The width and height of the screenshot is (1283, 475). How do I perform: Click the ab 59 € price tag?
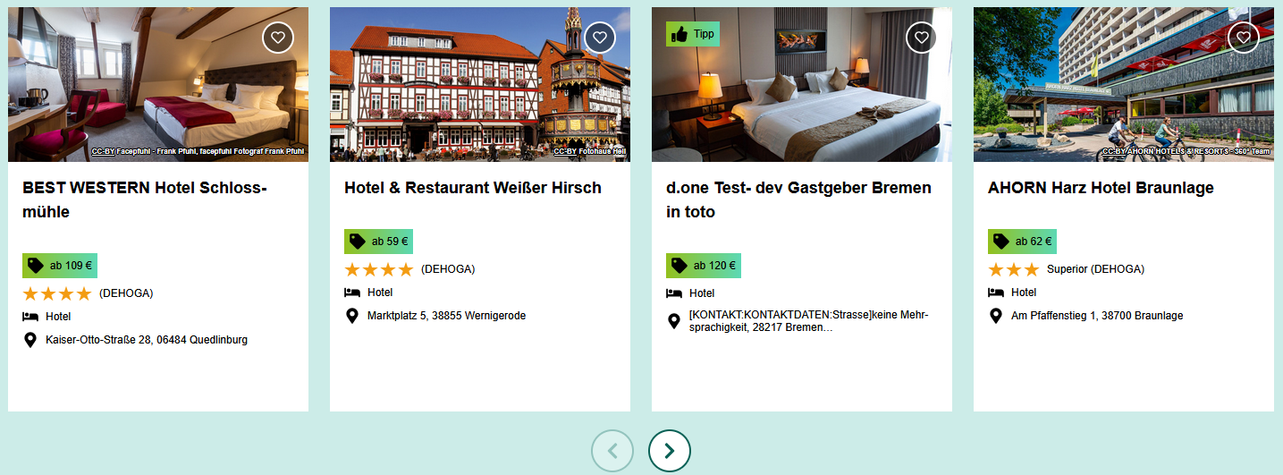[378, 242]
